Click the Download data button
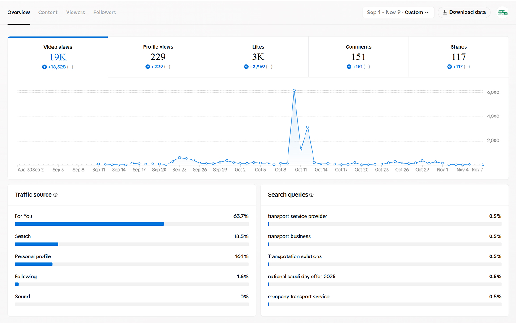 [464, 12]
